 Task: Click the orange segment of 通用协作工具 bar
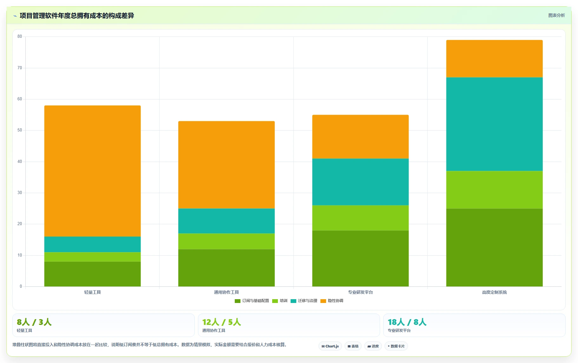(x=227, y=165)
